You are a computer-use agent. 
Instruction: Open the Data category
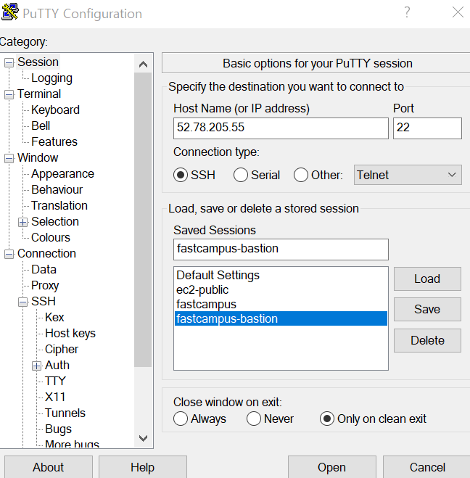pos(44,270)
